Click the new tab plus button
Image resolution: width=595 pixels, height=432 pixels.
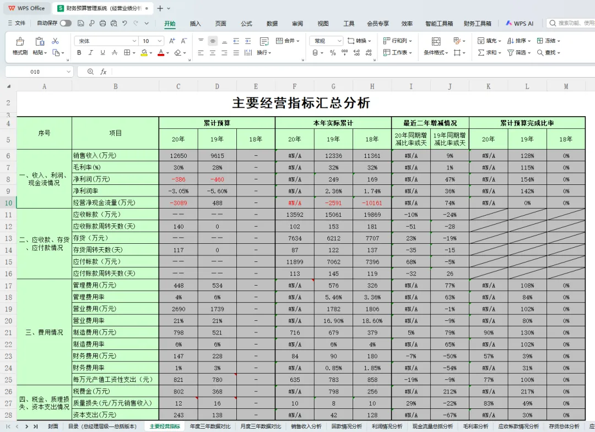(160, 8)
